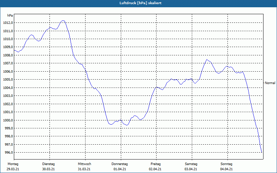
Task: Click the 1002,0 axis value
Action: (x=8, y=104)
